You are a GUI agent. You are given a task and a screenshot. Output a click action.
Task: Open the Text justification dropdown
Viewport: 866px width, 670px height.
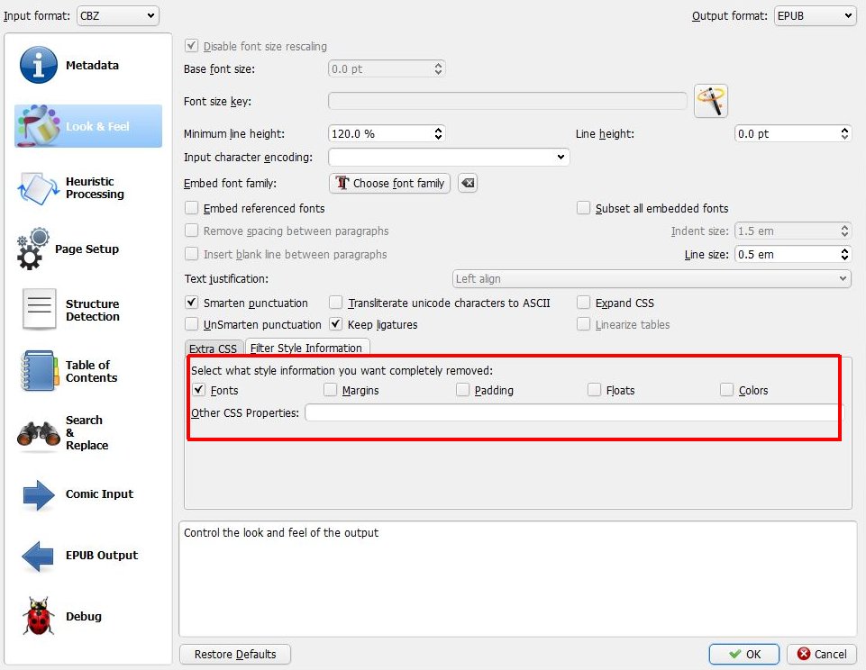652,278
